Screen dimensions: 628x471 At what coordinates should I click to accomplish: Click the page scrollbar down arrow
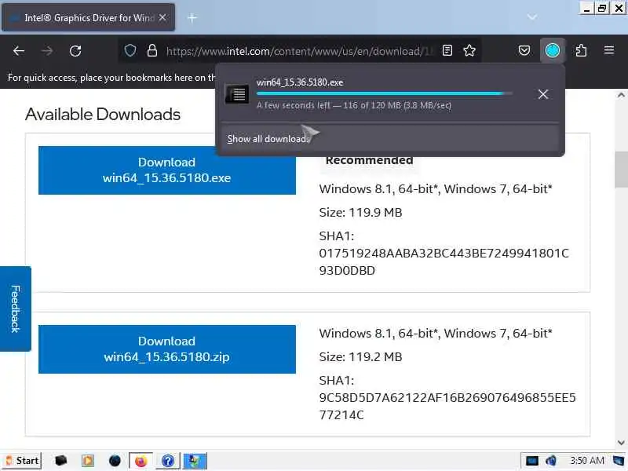[x=621, y=443]
